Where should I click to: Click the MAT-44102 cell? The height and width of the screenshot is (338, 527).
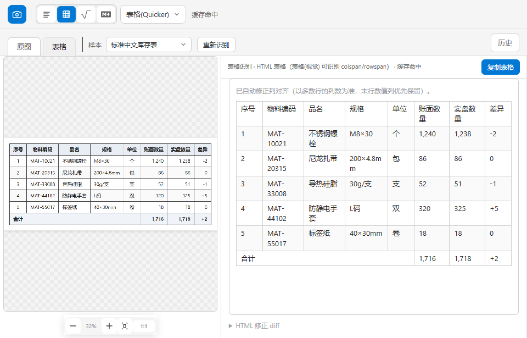[x=283, y=213]
